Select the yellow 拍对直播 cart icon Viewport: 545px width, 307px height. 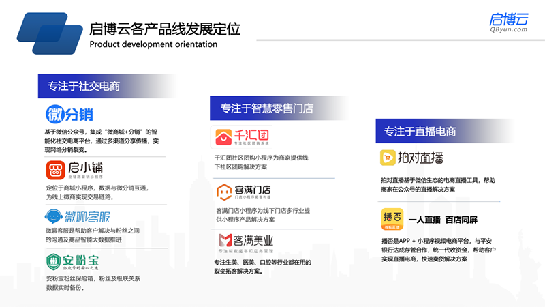click(390, 158)
